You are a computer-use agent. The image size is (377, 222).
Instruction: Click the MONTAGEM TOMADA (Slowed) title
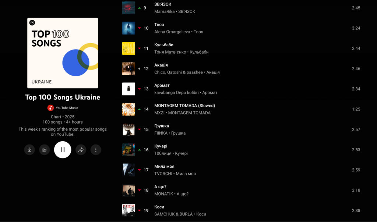click(x=185, y=106)
